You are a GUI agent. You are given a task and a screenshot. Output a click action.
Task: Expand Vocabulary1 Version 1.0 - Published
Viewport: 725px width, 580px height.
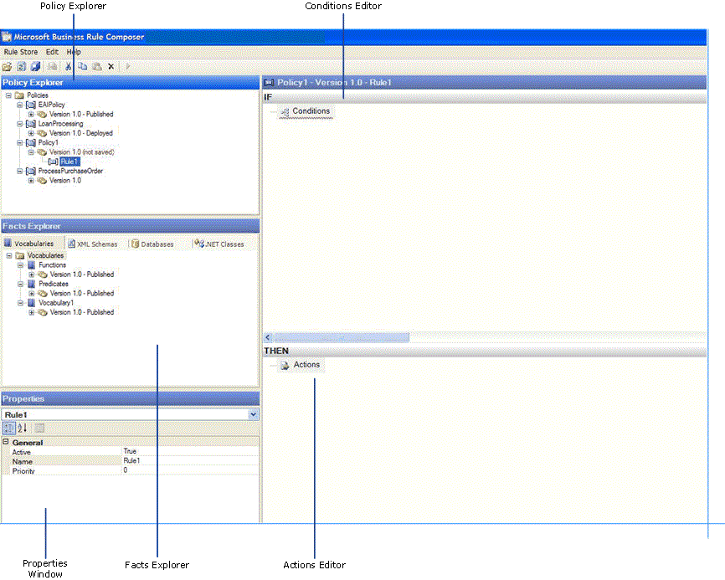tap(32, 312)
